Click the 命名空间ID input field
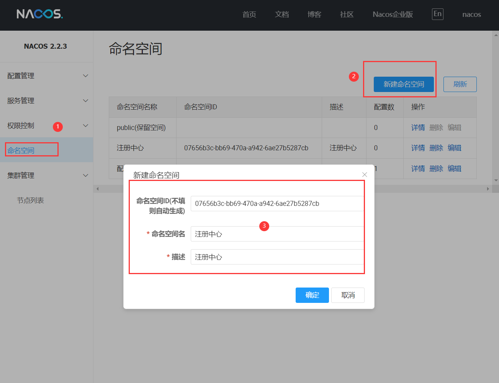 (277, 204)
